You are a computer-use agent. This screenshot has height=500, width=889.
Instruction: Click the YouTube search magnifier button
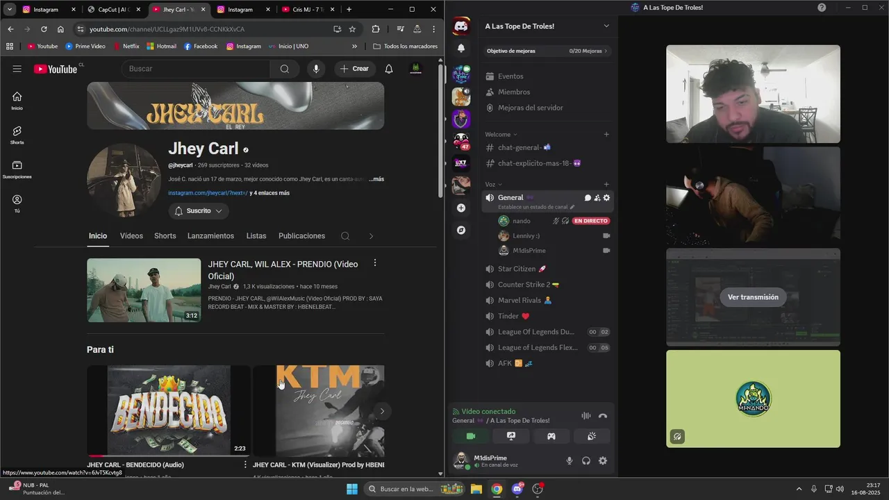coord(285,69)
